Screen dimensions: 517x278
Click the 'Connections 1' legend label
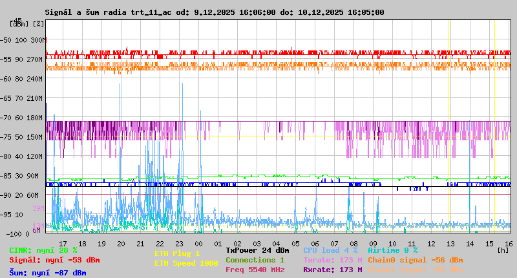[255, 260]
